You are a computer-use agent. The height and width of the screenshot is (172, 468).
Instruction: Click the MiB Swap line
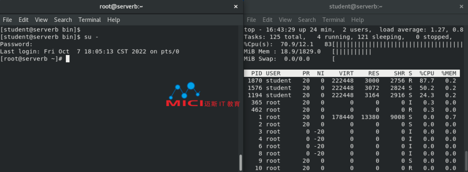pos(289,59)
